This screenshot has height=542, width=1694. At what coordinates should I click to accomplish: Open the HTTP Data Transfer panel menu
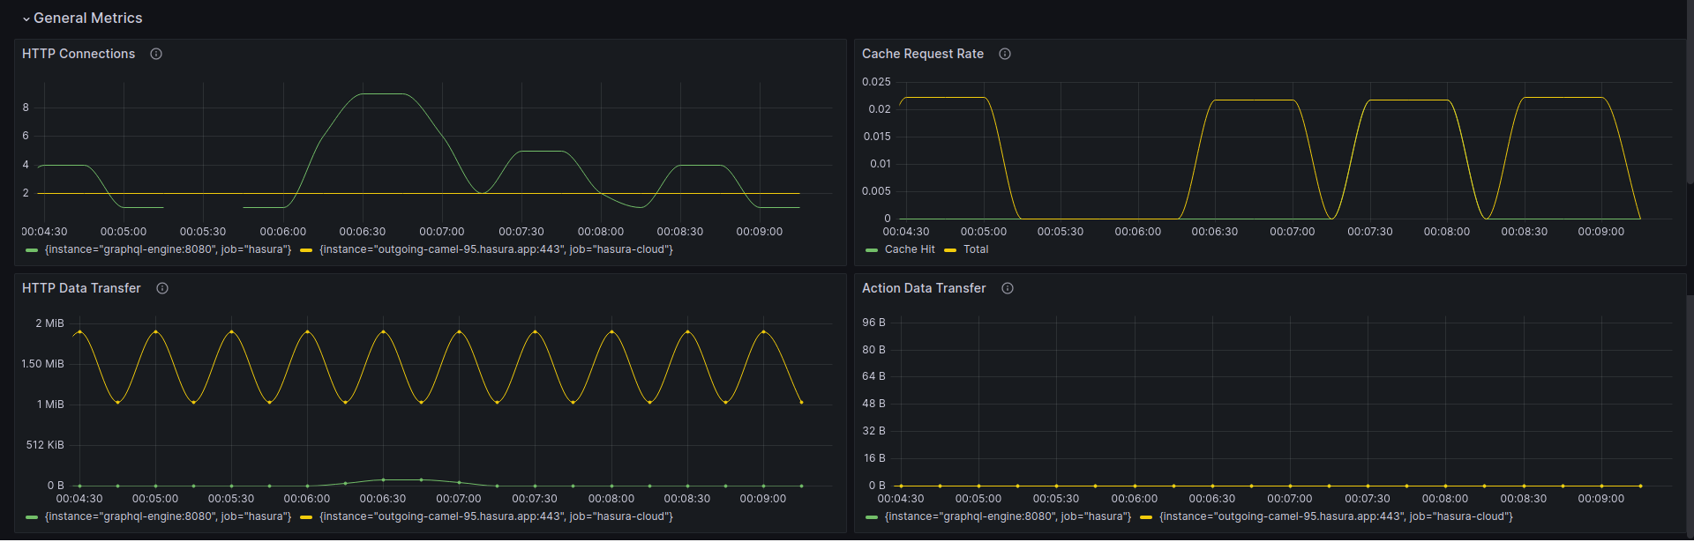pyautogui.click(x=81, y=288)
